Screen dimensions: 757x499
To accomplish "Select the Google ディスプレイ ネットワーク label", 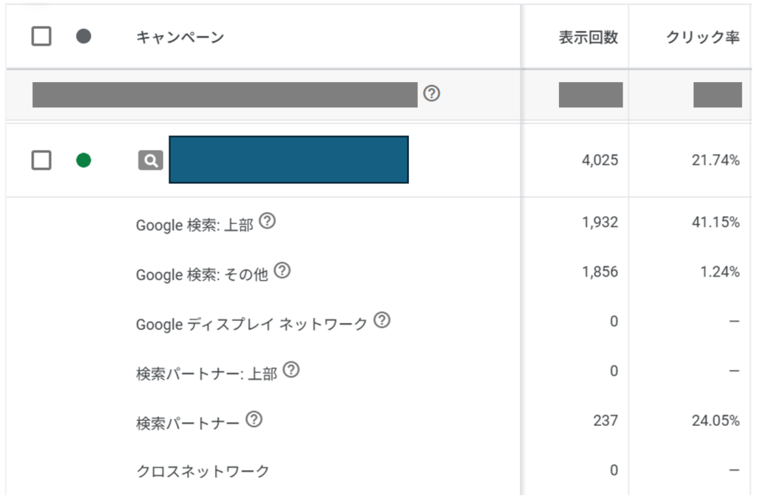I will [x=251, y=324].
